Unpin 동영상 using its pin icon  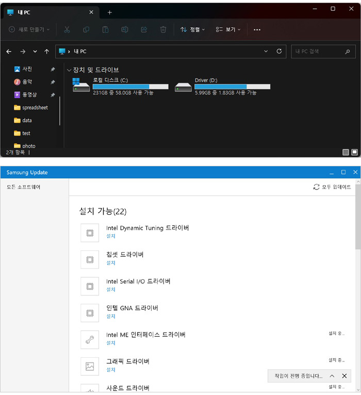[x=53, y=94]
